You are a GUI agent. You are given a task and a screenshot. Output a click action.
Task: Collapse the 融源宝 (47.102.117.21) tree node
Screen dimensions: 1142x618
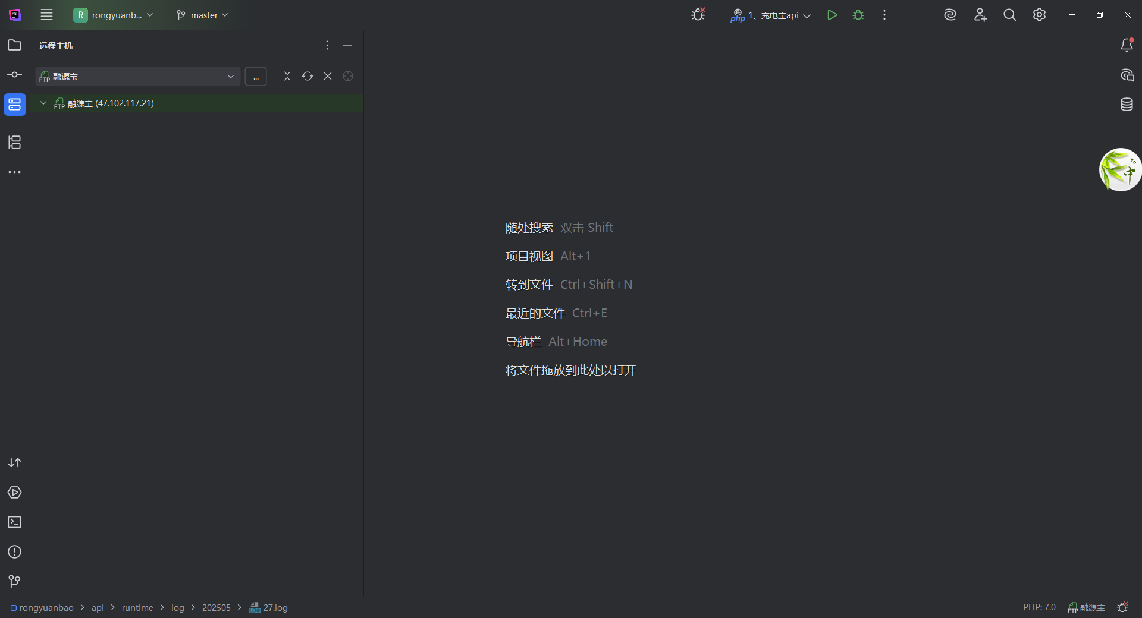[x=43, y=103]
